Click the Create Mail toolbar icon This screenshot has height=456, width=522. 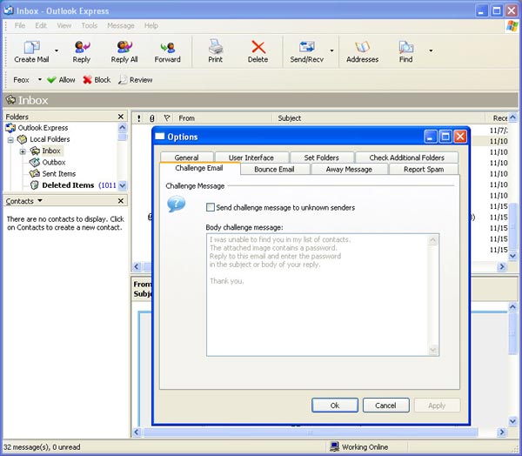(x=31, y=47)
